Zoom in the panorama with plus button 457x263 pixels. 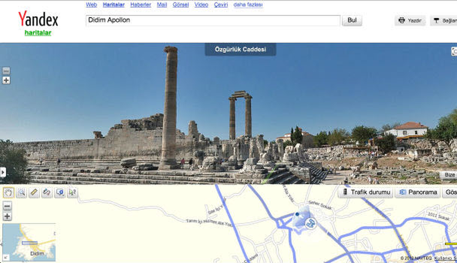(6, 80)
